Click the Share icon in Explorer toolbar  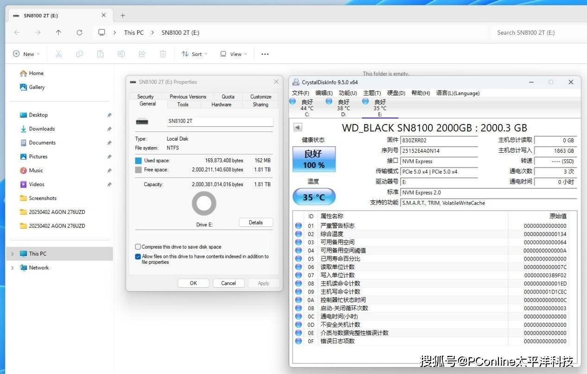(x=142, y=54)
